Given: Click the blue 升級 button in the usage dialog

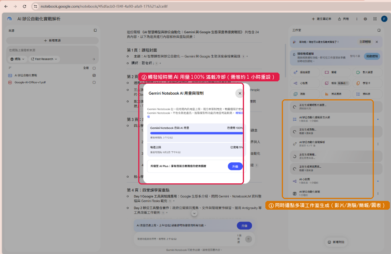Looking at the screenshot, I should 235,167.
